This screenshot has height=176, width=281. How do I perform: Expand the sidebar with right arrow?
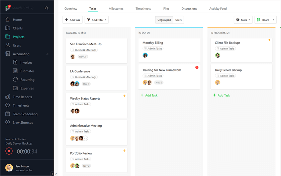click(x=56, y=174)
